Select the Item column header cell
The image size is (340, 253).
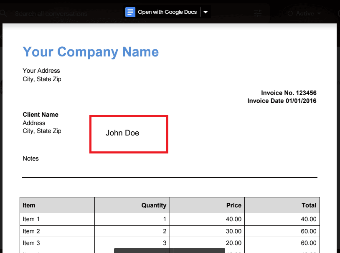click(x=57, y=205)
